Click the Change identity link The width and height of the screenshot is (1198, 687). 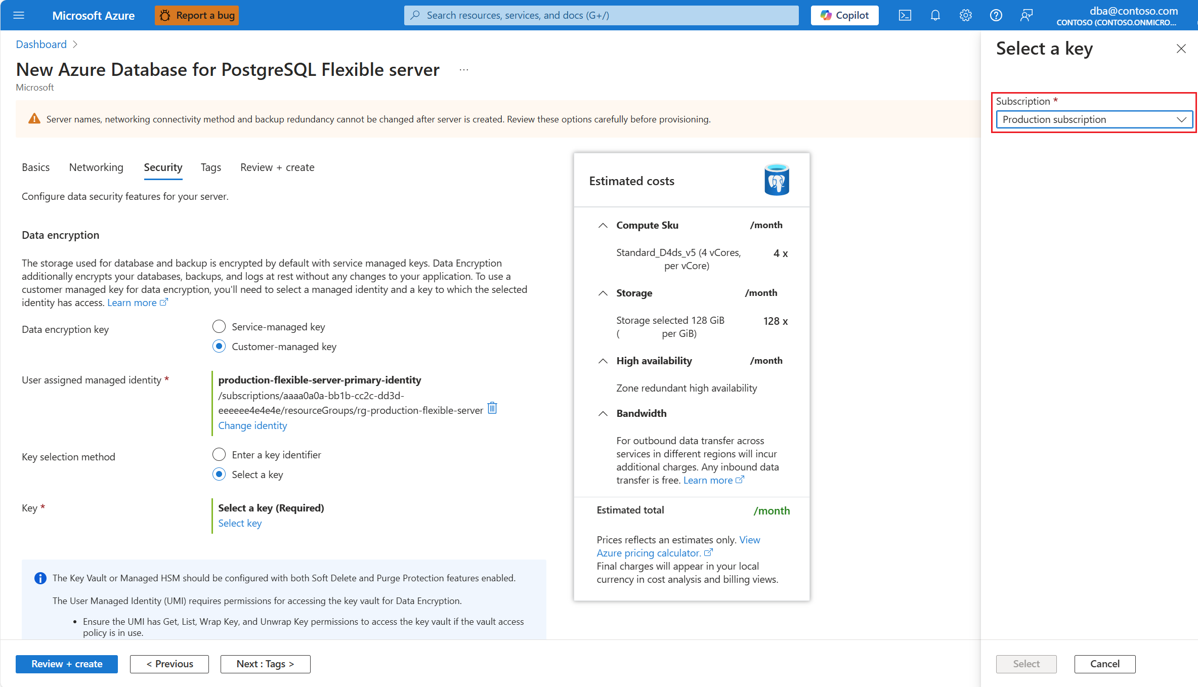point(252,426)
